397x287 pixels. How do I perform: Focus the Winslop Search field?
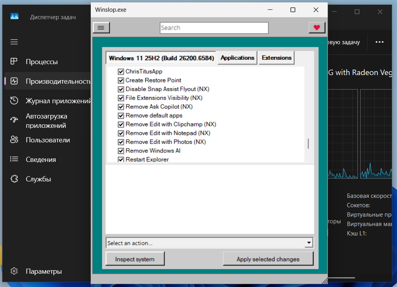tap(214, 28)
